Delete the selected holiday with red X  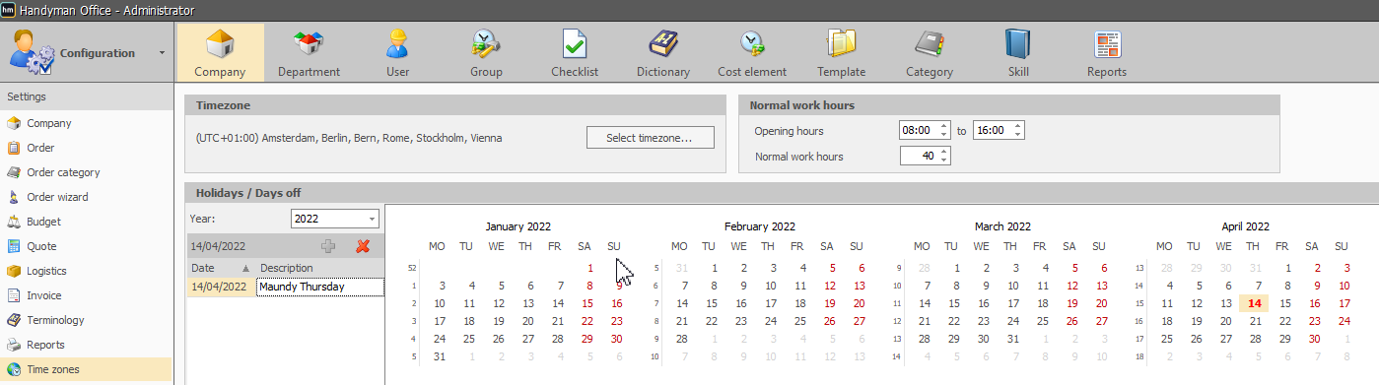[x=363, y=246]
